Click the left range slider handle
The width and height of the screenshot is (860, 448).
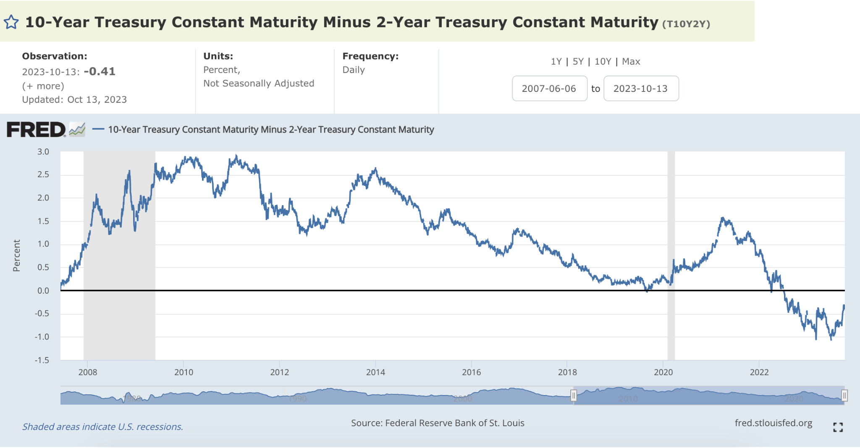coord(573,395)
